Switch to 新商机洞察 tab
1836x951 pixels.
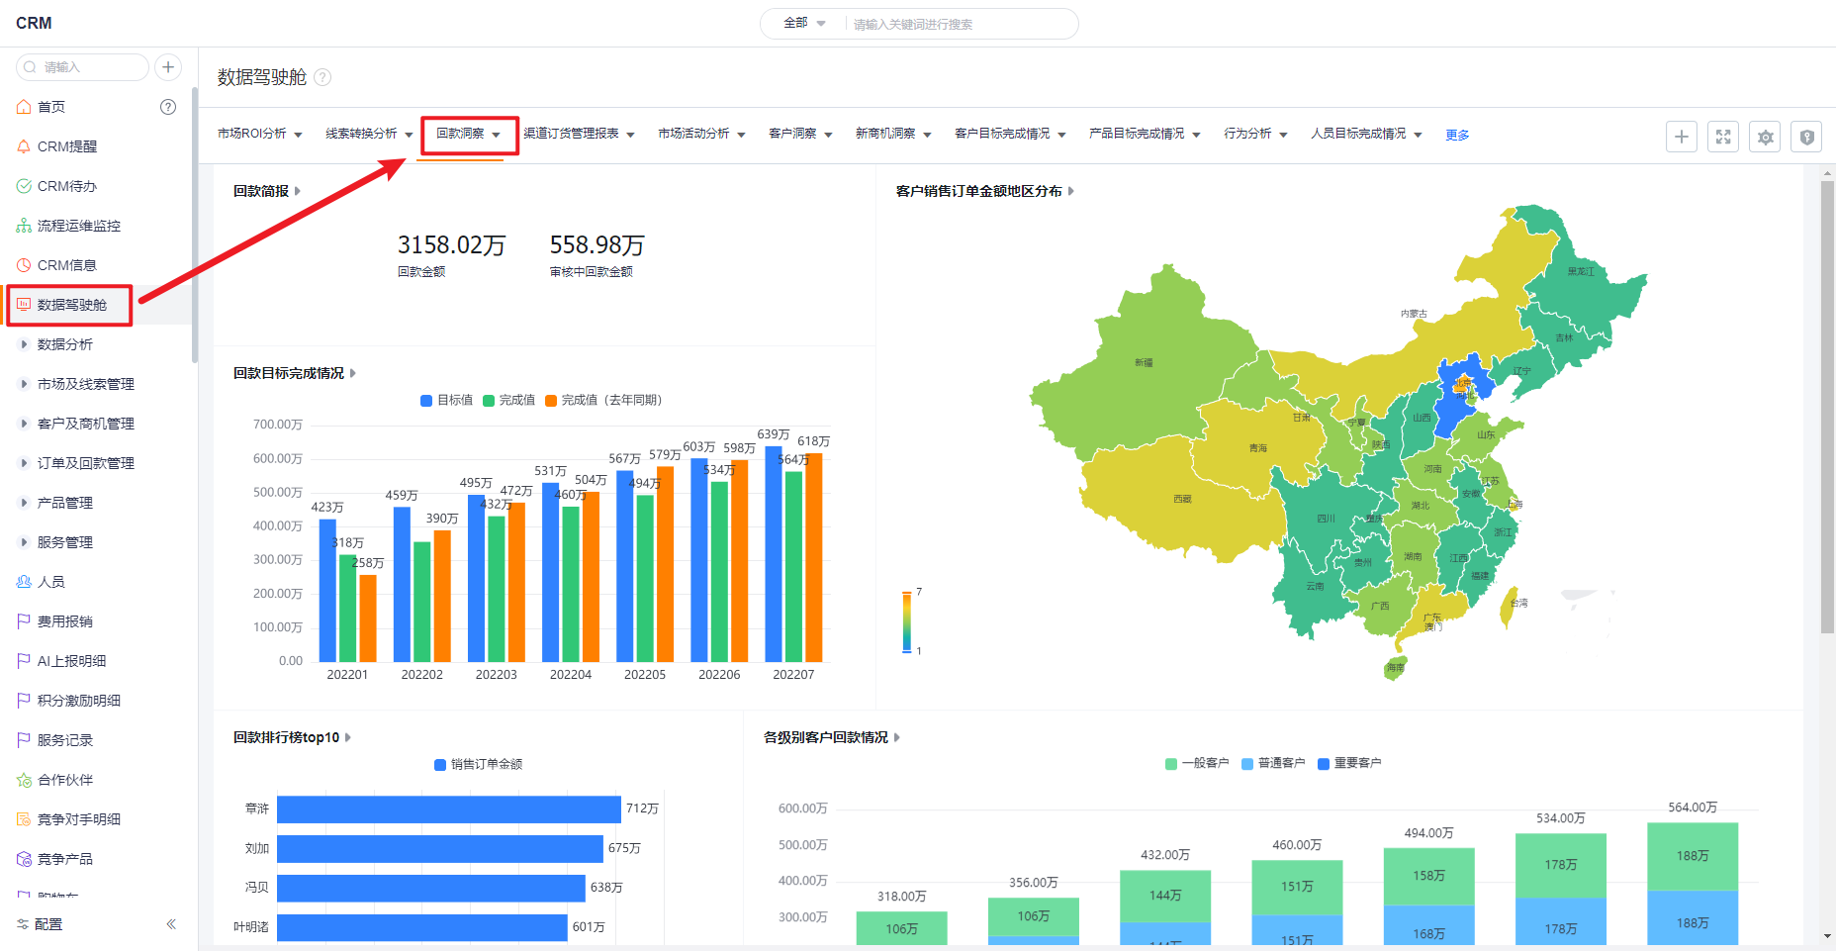(x=885, y=134)
